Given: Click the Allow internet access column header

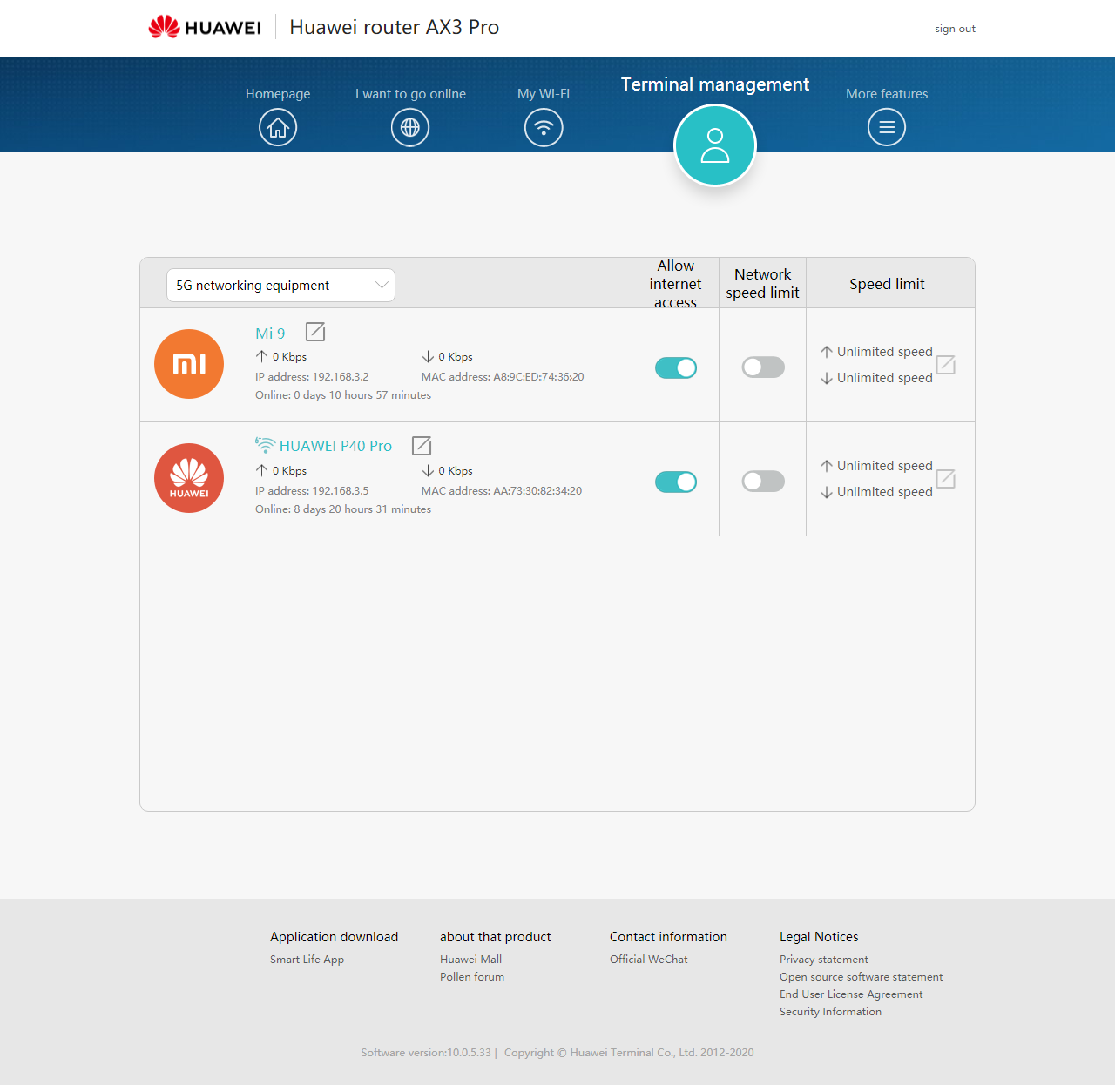Looking at the screenshot, I should click(x=676, y=284).
